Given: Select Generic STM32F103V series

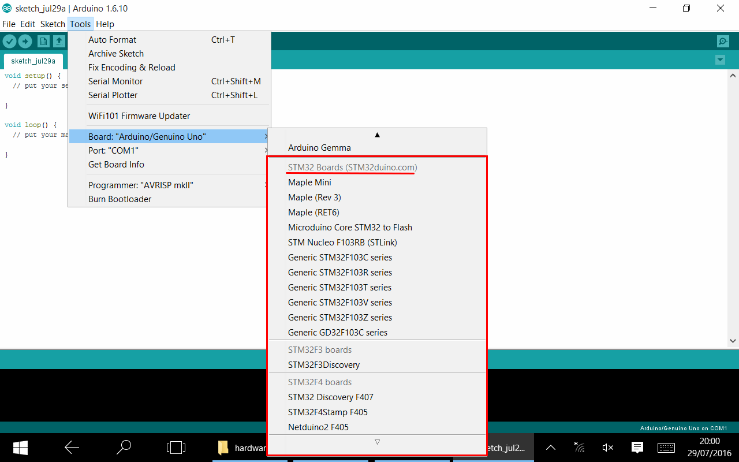Looking at the screenshot, I should coord(378,303).
